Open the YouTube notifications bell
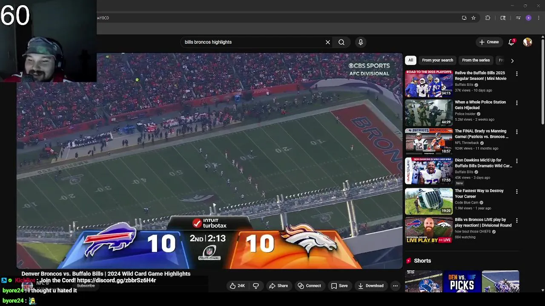Viewport: 545px width, 306px height. coord(511,42)
